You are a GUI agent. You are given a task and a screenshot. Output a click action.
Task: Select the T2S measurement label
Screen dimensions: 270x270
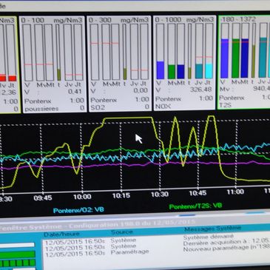(x=226, y=106)
